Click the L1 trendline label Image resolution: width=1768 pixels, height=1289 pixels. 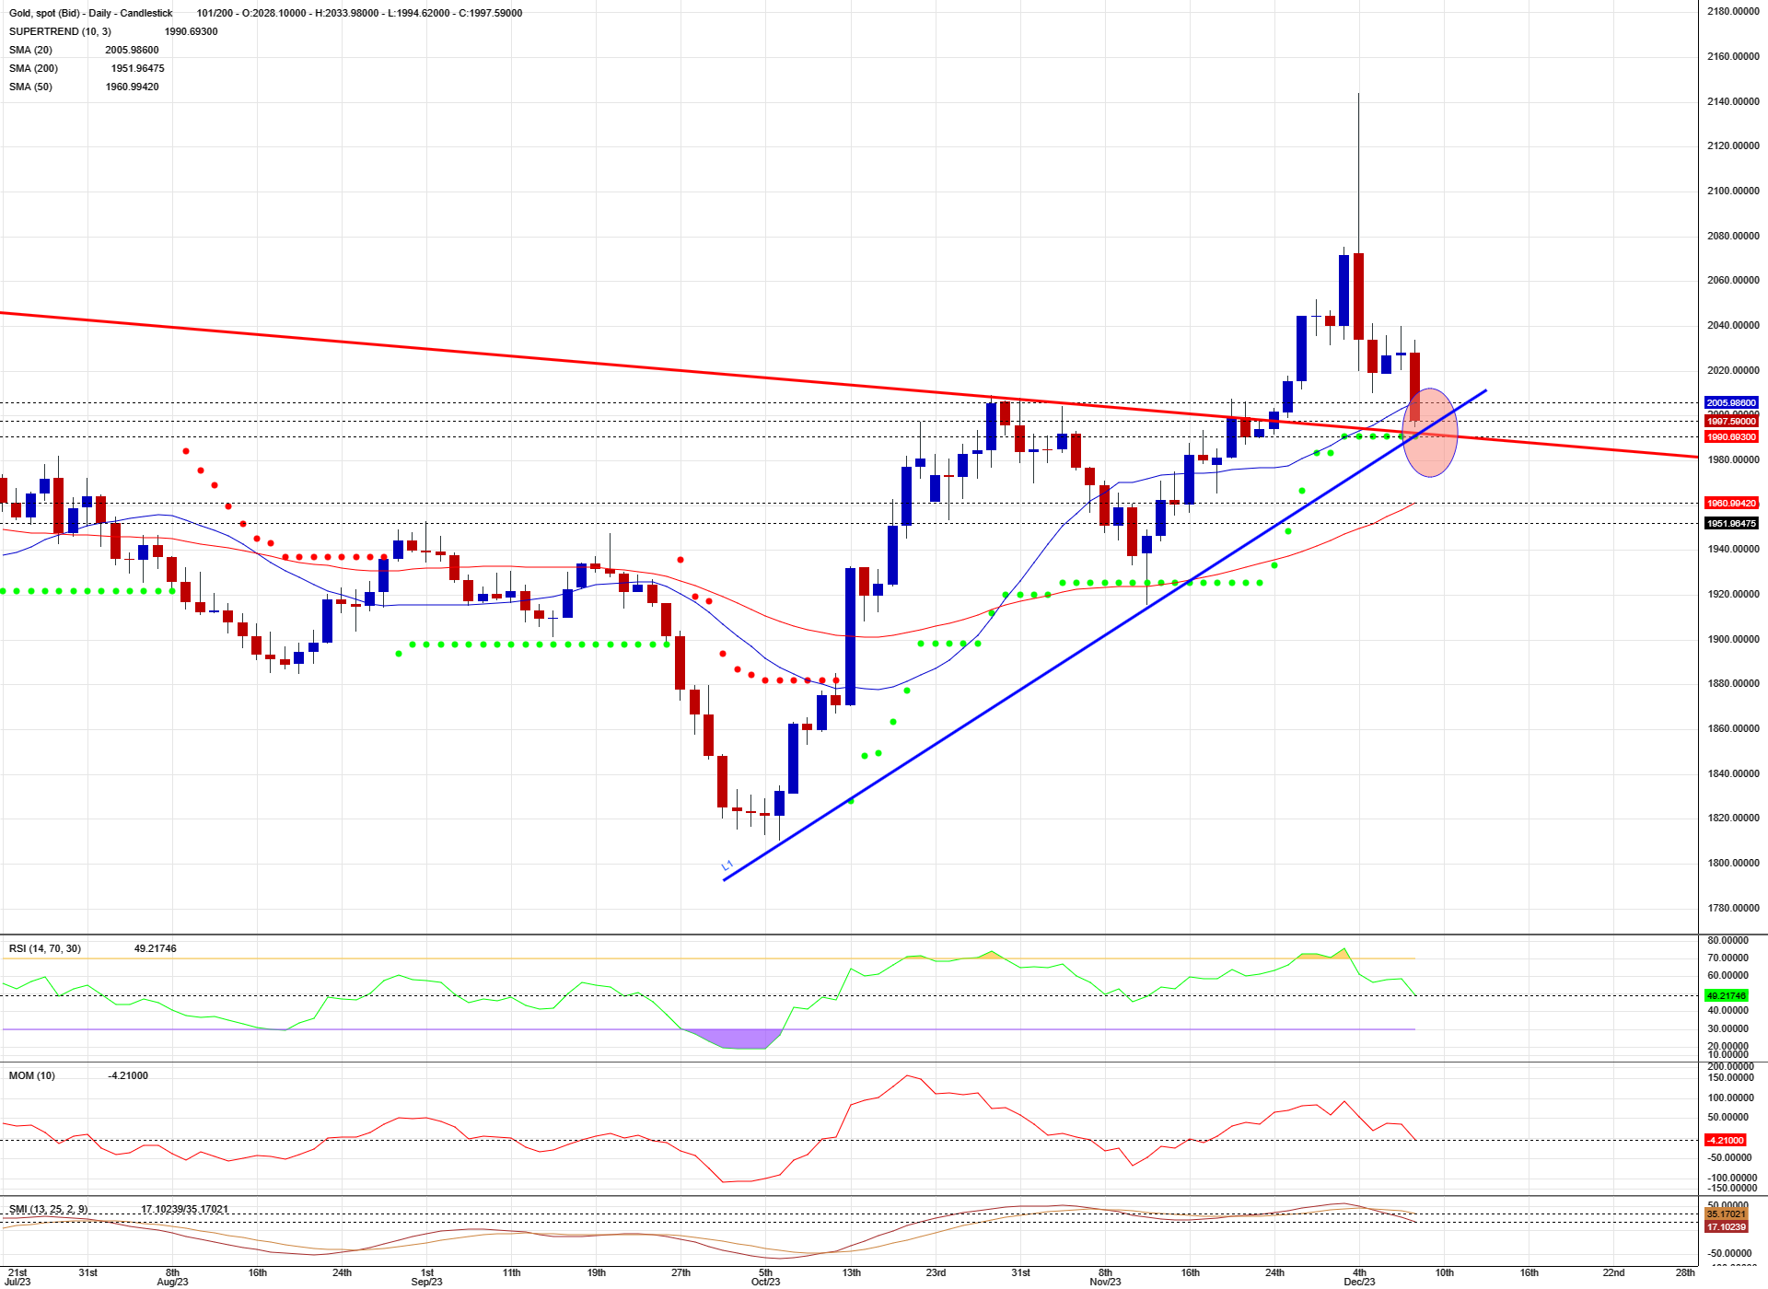tap(727, 866)
